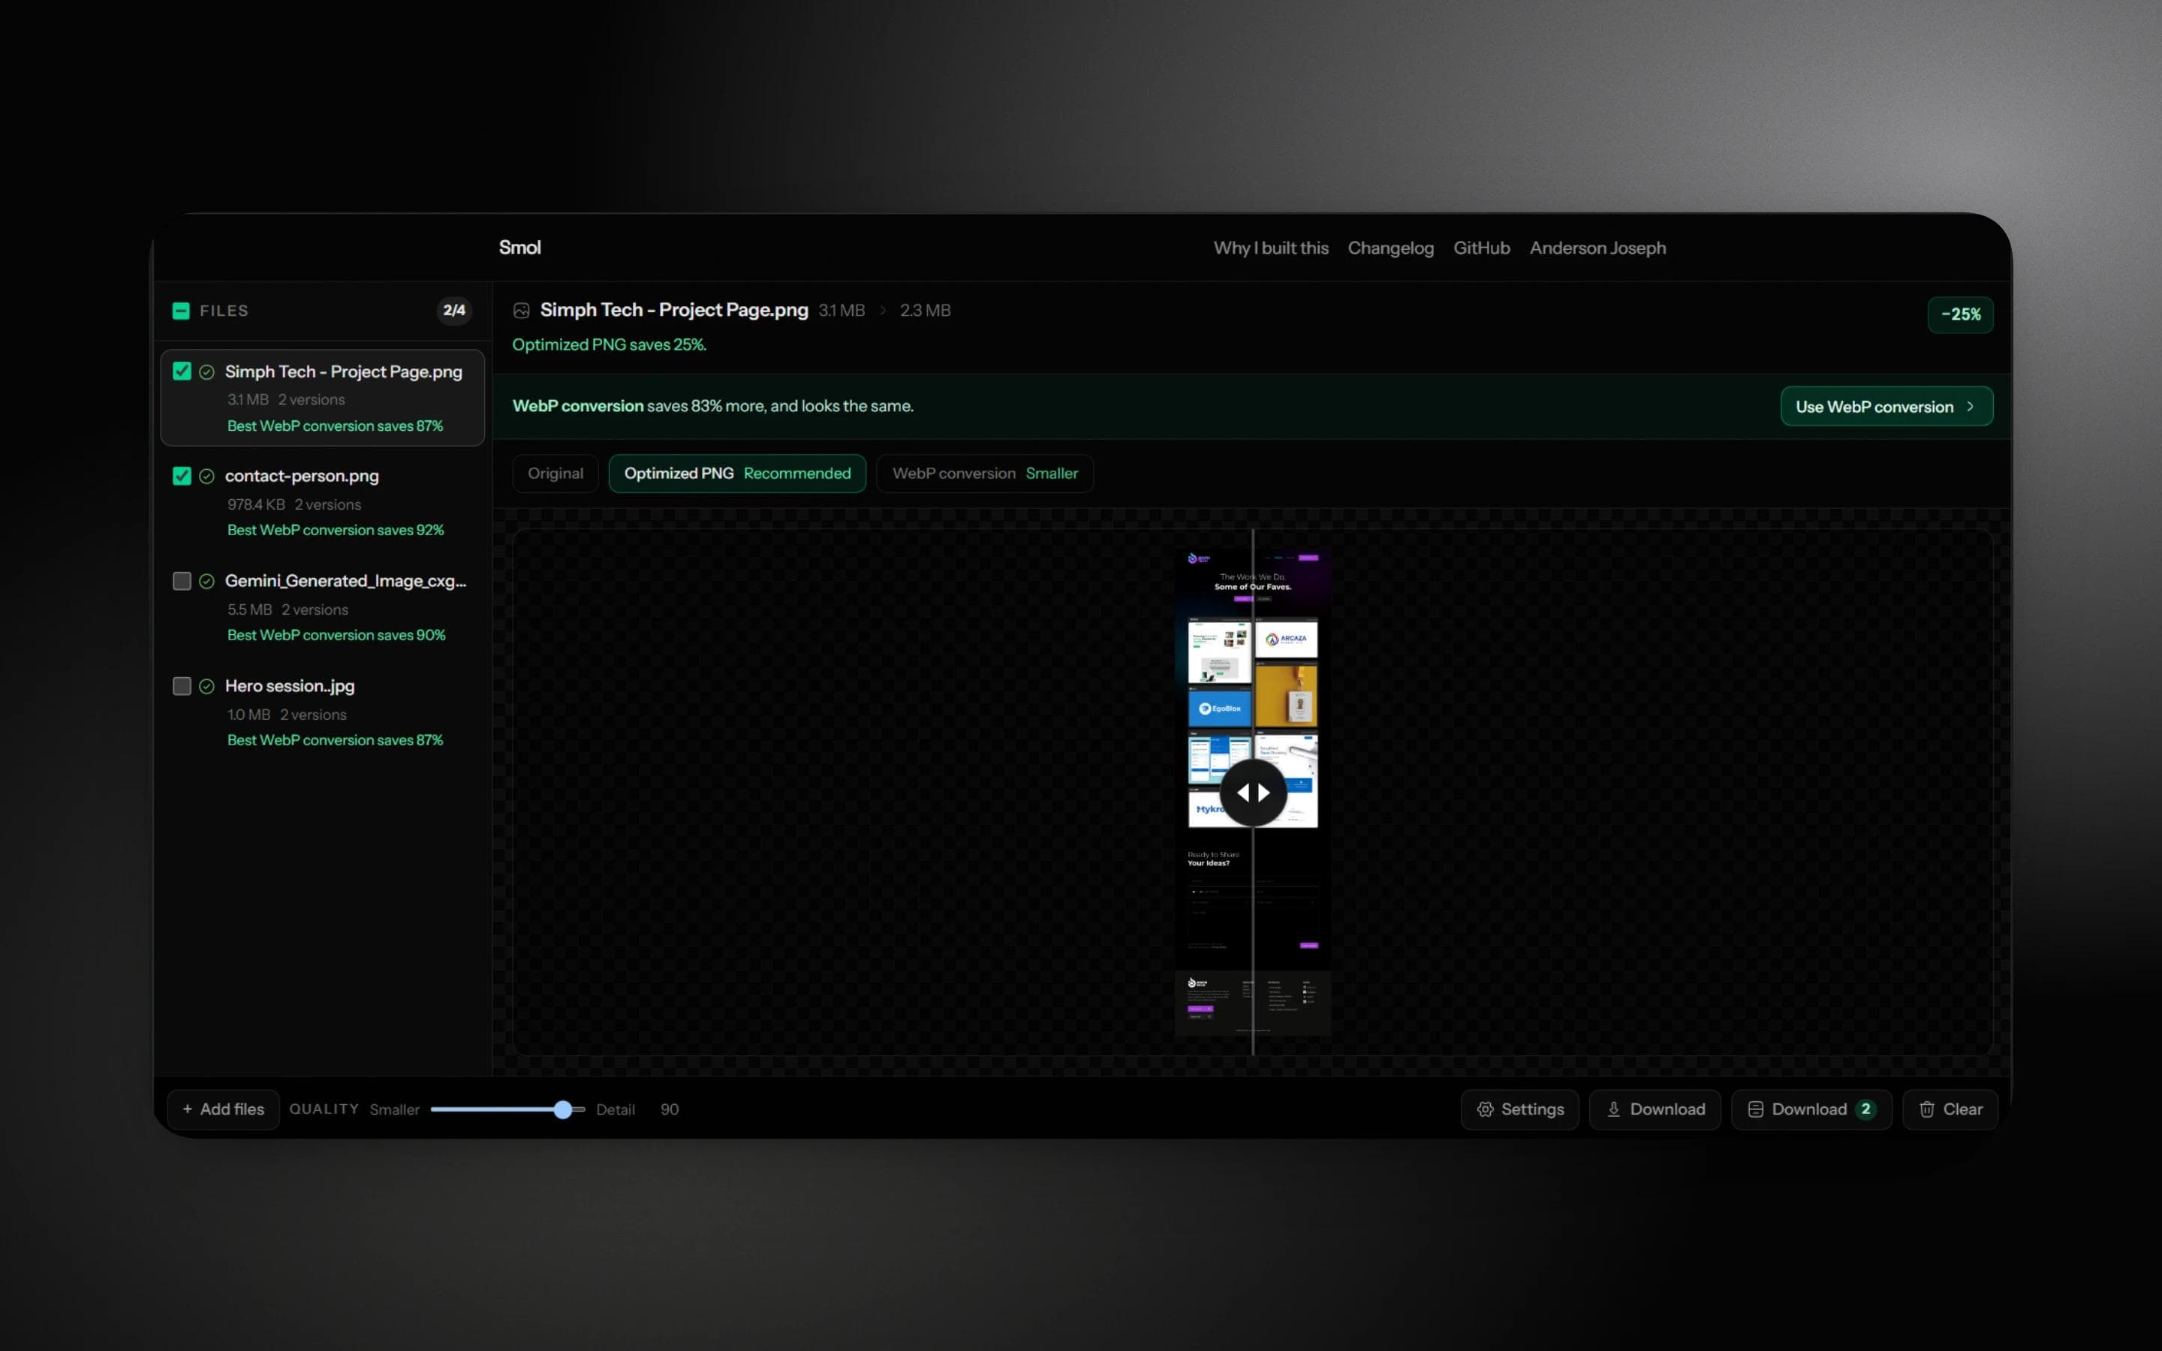
Task: Select the WebP conversion Smaller tab
Action: click(984, 474)
